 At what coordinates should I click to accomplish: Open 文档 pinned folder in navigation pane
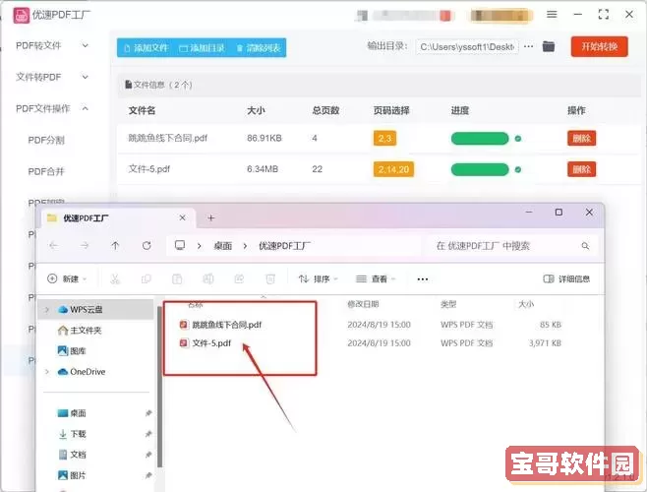point(72,455)
